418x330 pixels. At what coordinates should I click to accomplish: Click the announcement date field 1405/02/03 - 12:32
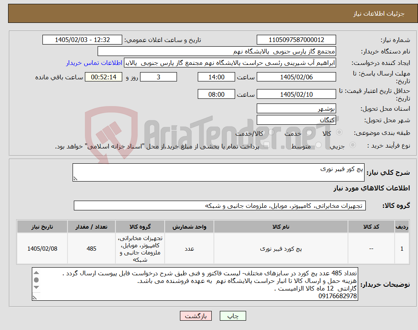tap(82, 40)
